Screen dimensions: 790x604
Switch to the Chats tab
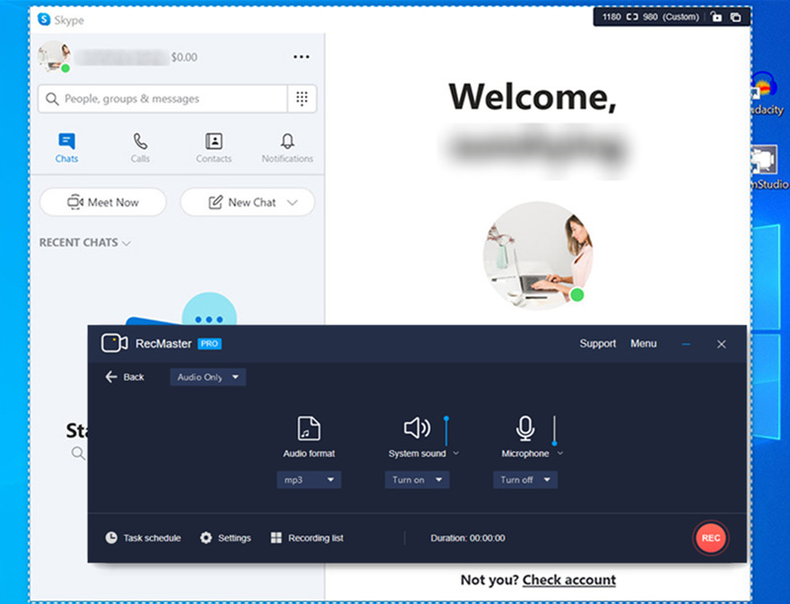tap(66, 147)
